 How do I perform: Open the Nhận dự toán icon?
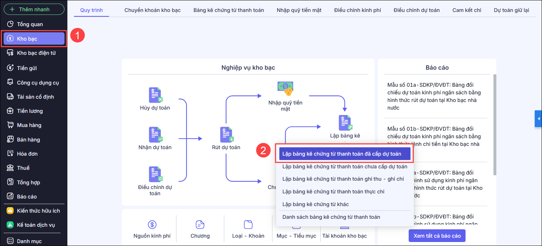coord(155,135)
